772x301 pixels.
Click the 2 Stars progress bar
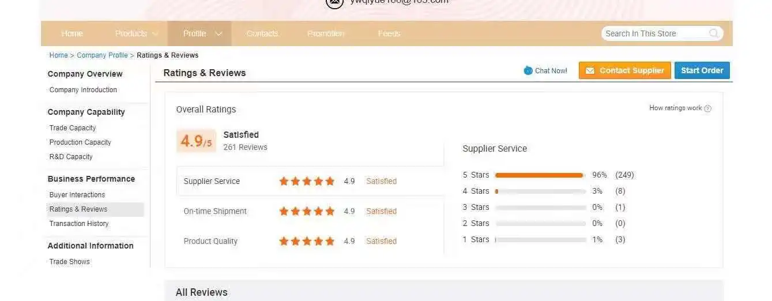click(x=540, y=223)
